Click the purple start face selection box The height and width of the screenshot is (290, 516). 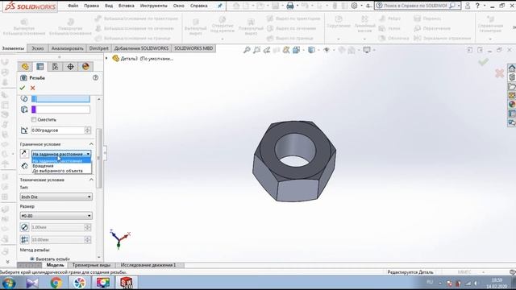tap(60, 110)
